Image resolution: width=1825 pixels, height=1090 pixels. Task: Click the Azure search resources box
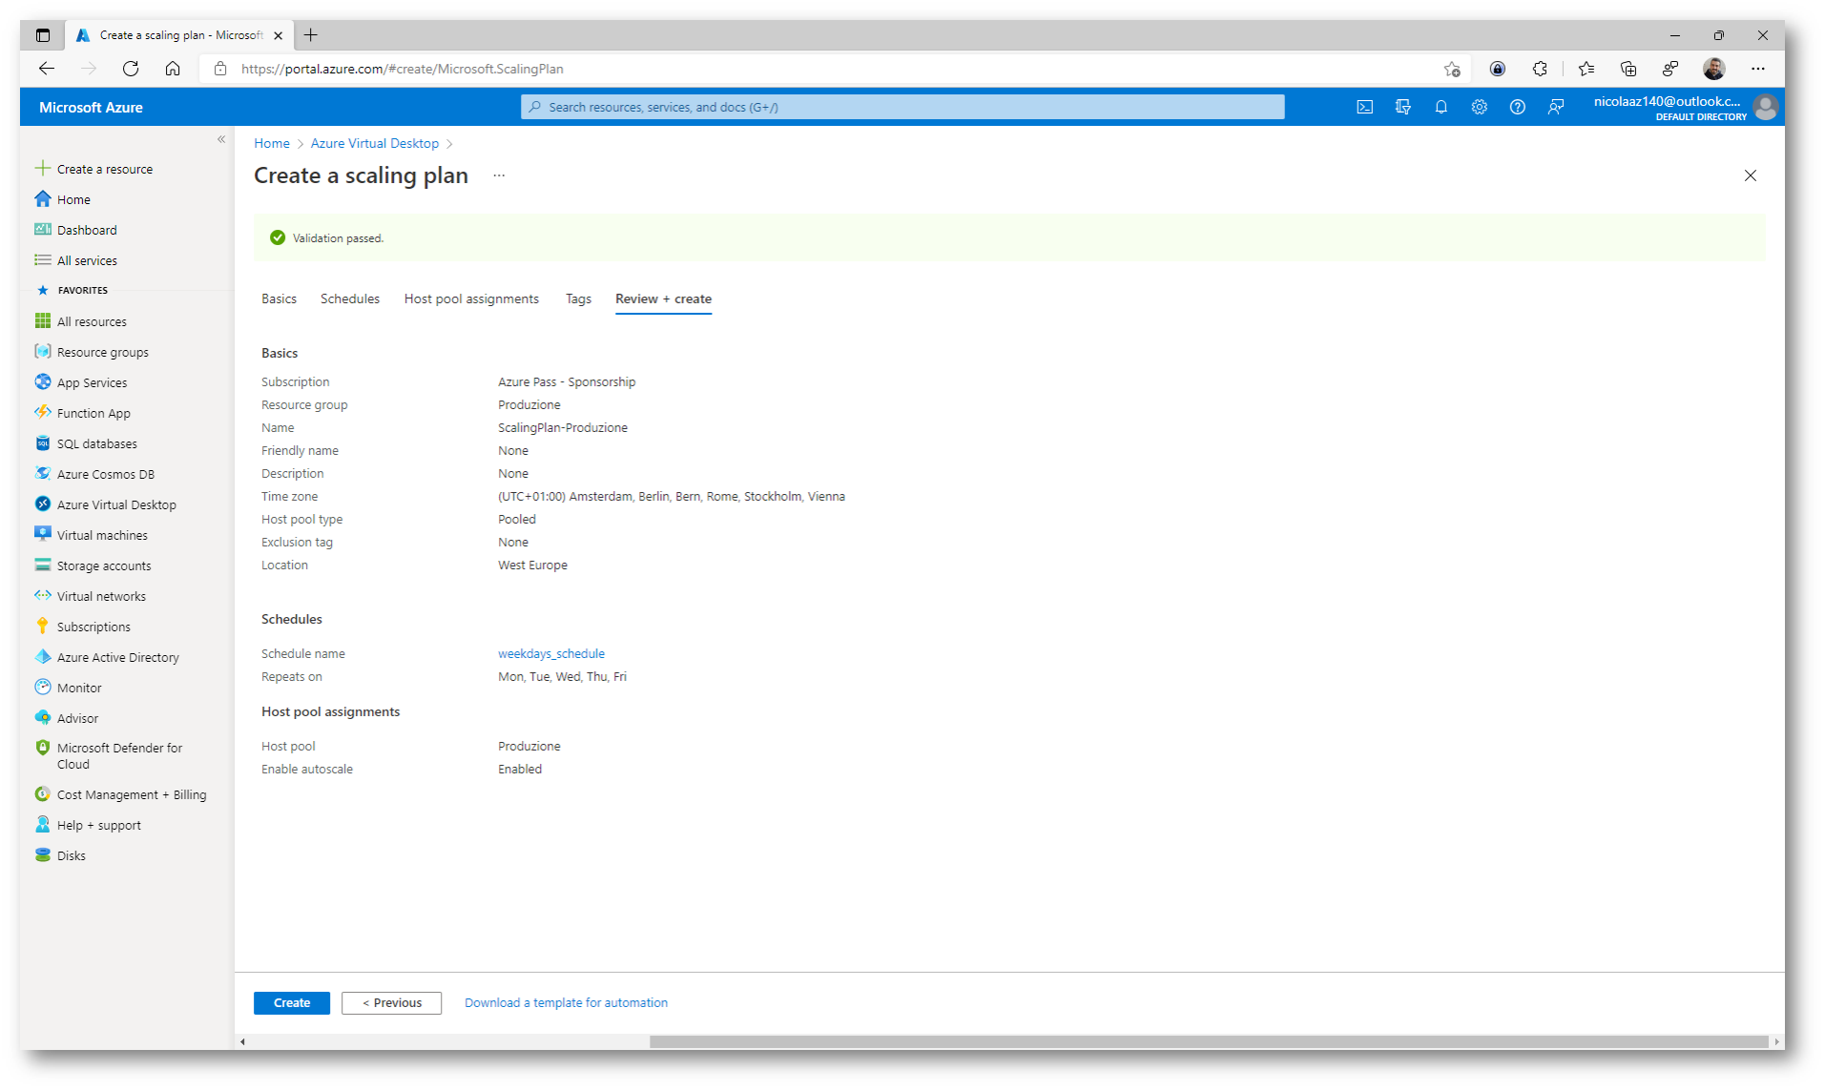(x=902, y=107)
